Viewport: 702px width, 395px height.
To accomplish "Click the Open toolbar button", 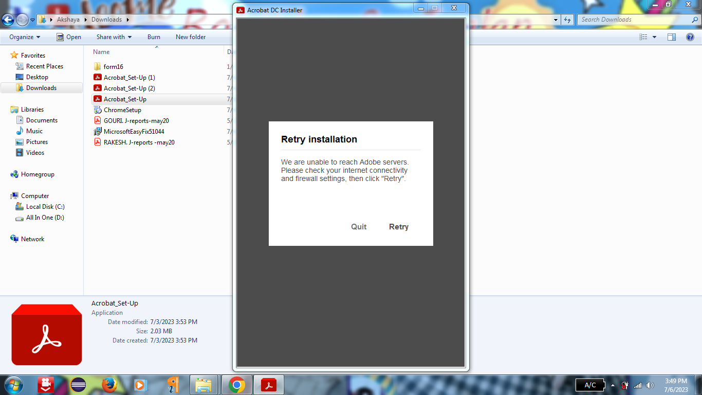I will point(68,37).
